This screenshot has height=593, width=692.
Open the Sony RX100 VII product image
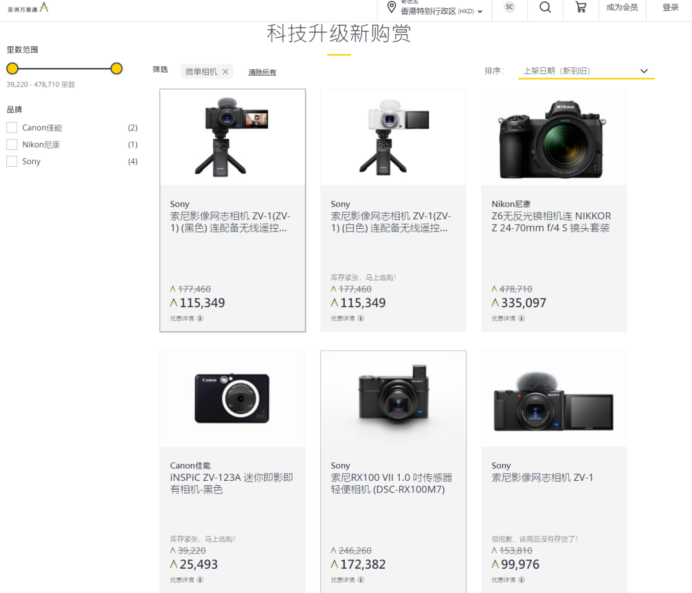click(393, 399)
